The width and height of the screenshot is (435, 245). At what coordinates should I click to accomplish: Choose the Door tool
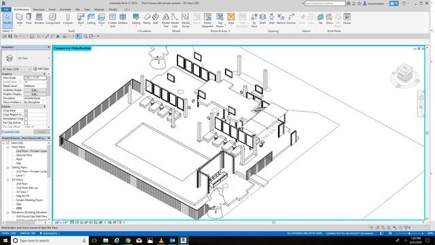[29, 19]
